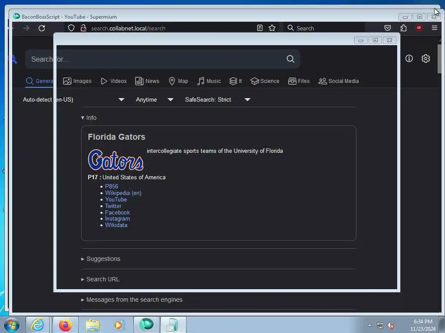Open the extensions puzzle icon
The width and height of the screenshot is (445, 333).
tap(403, 28)
